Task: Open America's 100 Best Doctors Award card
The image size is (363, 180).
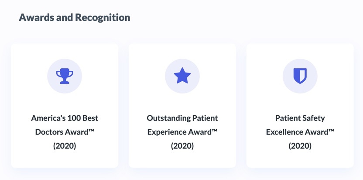Action: (65, 106)
